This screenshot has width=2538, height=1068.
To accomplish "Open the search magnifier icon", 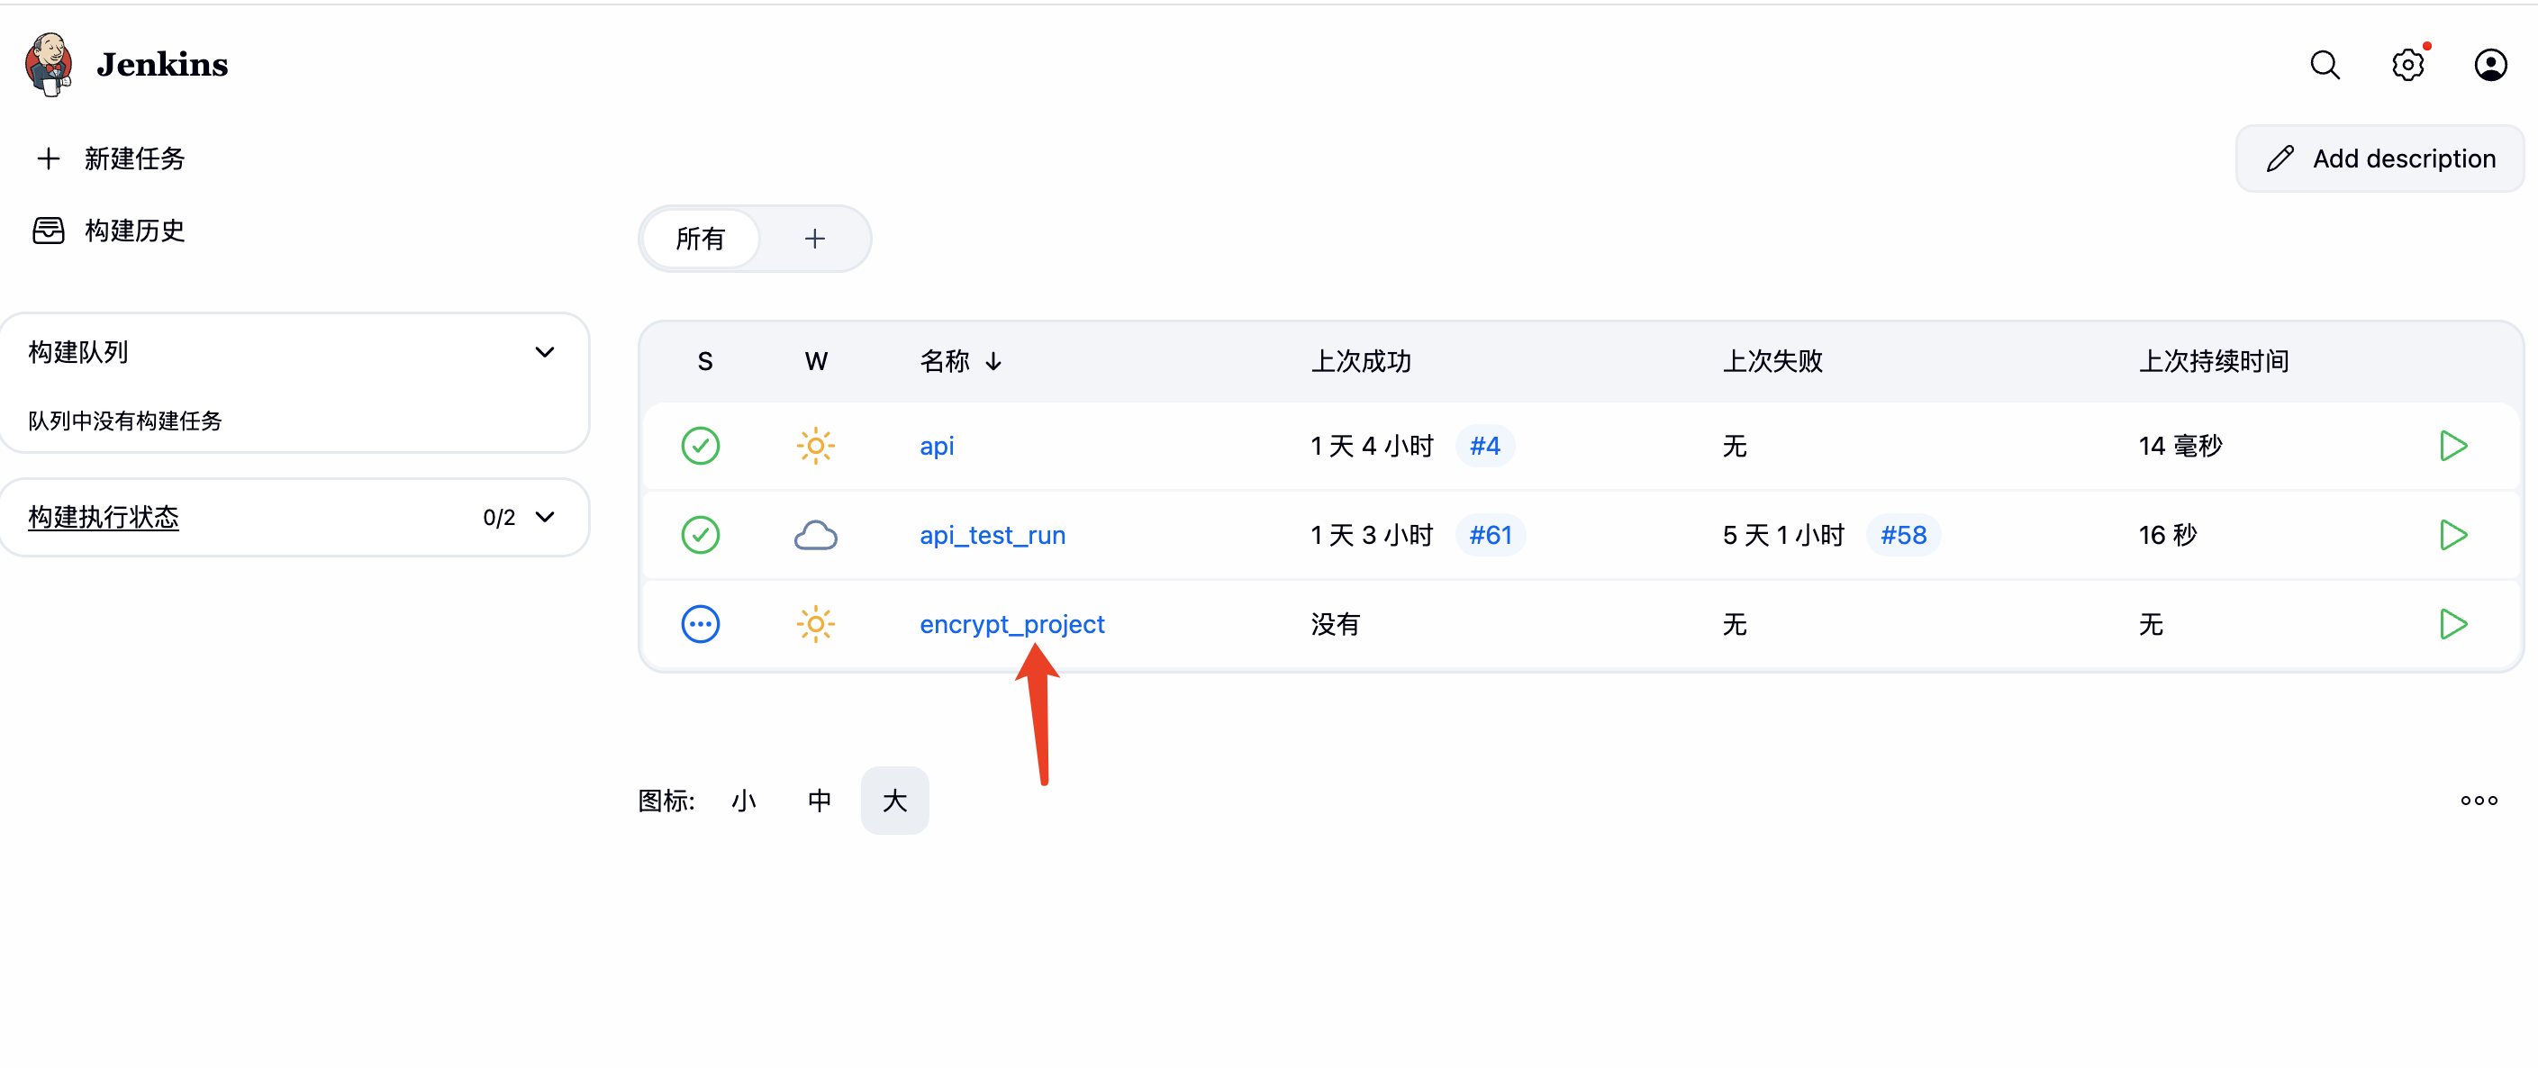I will coord(2325,65).
